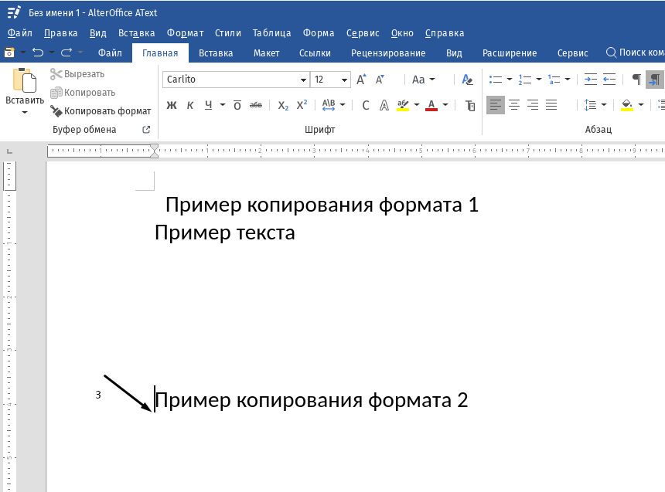Click heading 'Пример копирования формата 1'

click(x=322, y=205)
